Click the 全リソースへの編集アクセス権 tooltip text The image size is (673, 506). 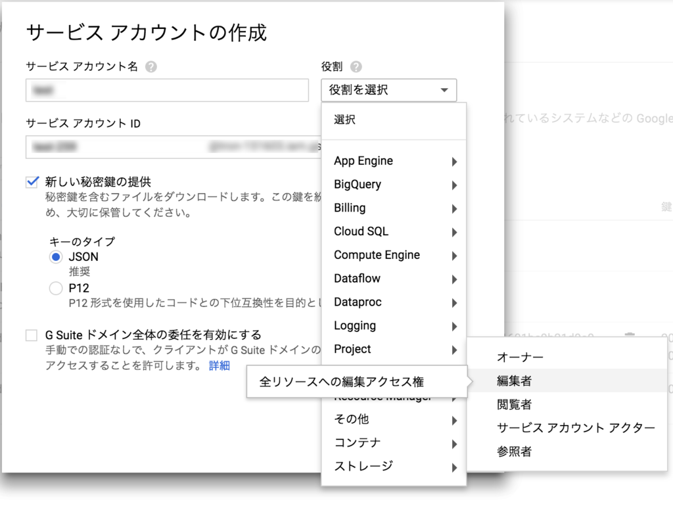pos(342,382)
